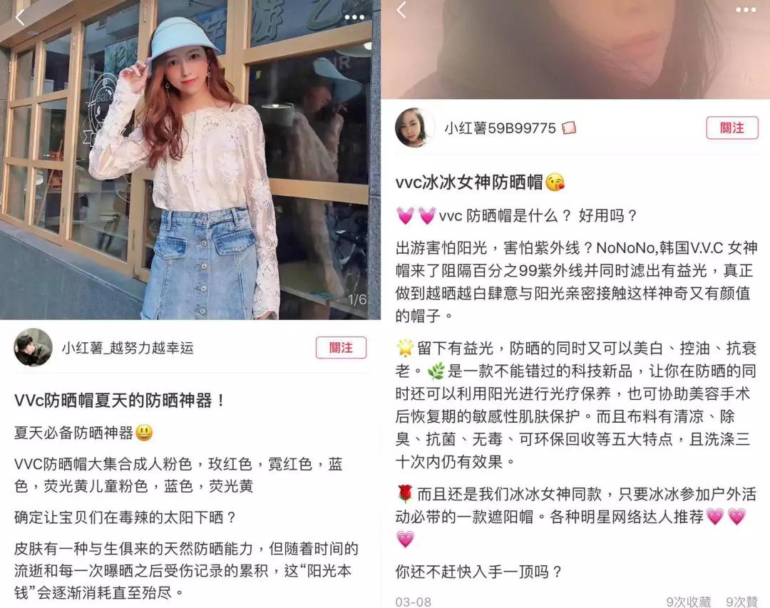Open username 小红薯59B99775 profile
This screenshot has height=608, width=770.
pos(500,128)
